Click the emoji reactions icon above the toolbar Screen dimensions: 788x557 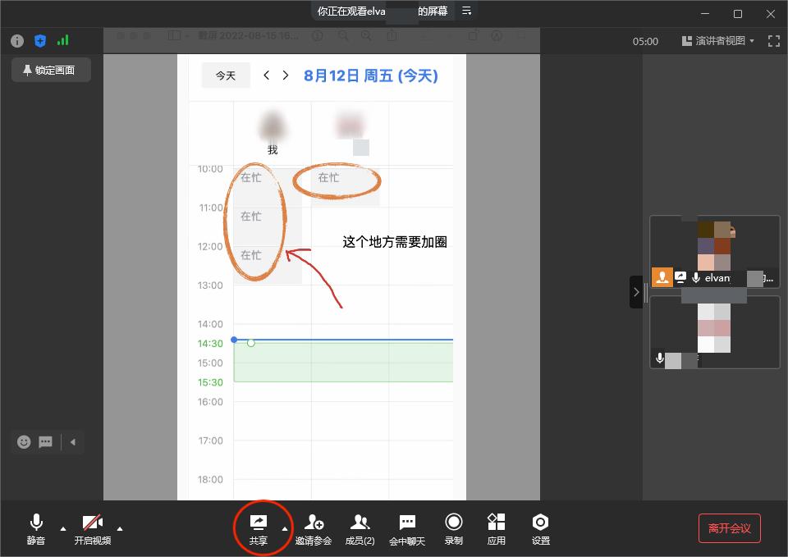pyautogui.click(x=24, y=441)
